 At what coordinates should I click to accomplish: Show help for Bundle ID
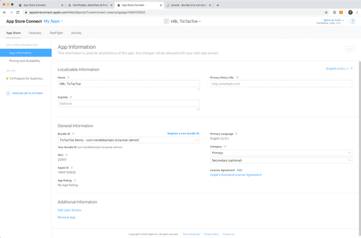pyautogui.click(x=73, y=134)
